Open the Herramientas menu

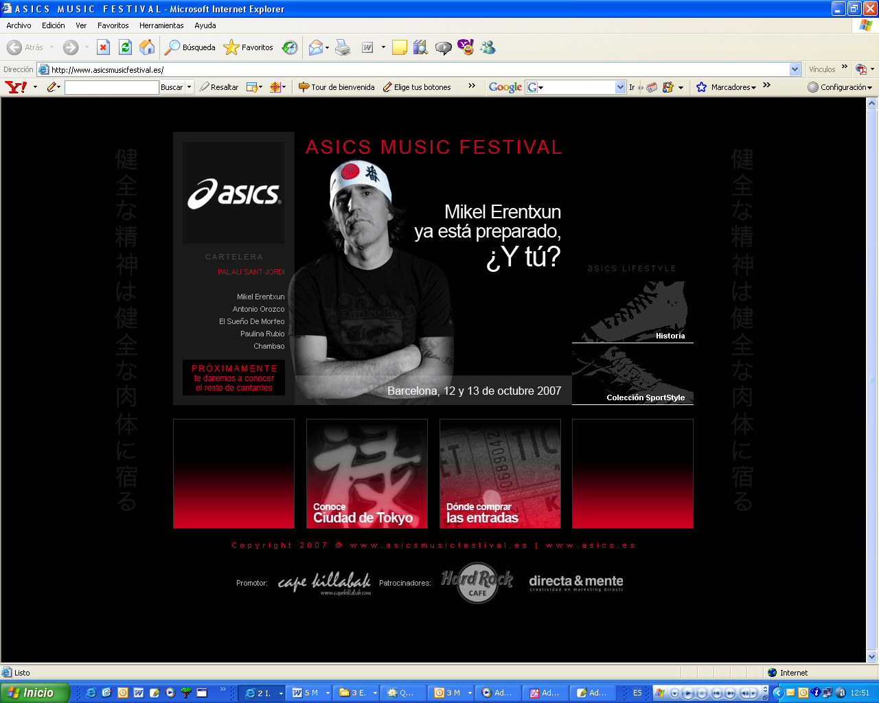pyautogui.click(x=161, y=25)
